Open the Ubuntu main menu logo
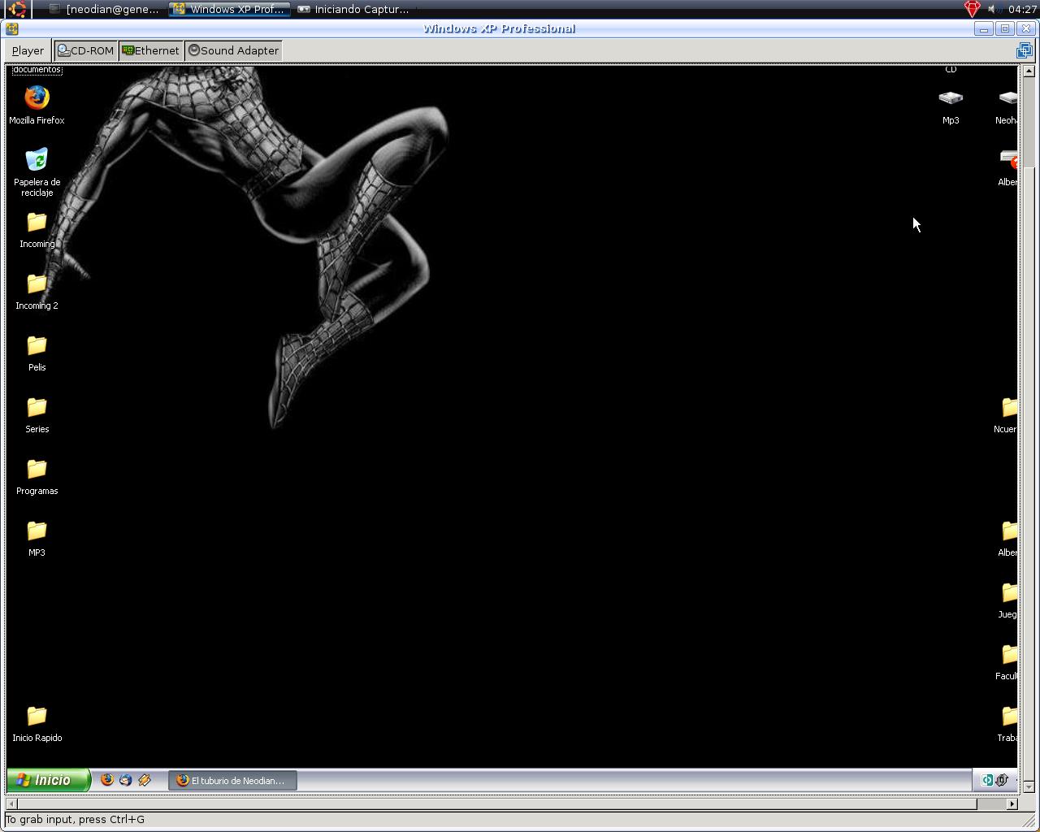 coord(18,9)
